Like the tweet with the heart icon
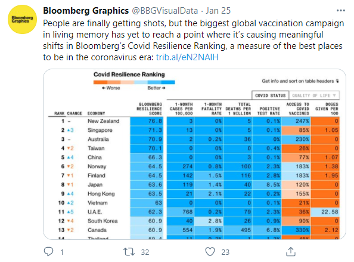 210,252
